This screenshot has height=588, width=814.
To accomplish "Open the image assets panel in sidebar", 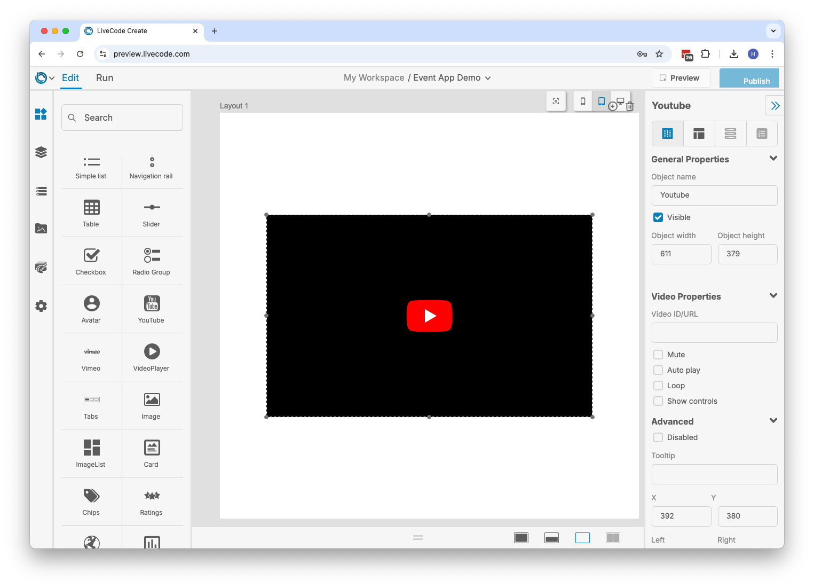I will pos(41,229).
